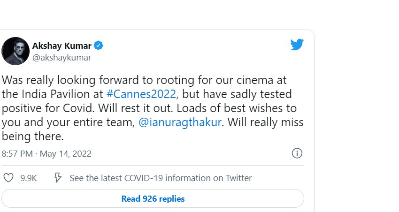The width and height of the screenshot is (399, 212).
Task: Click the blue verified badge
Action: (x=99, y=45)
